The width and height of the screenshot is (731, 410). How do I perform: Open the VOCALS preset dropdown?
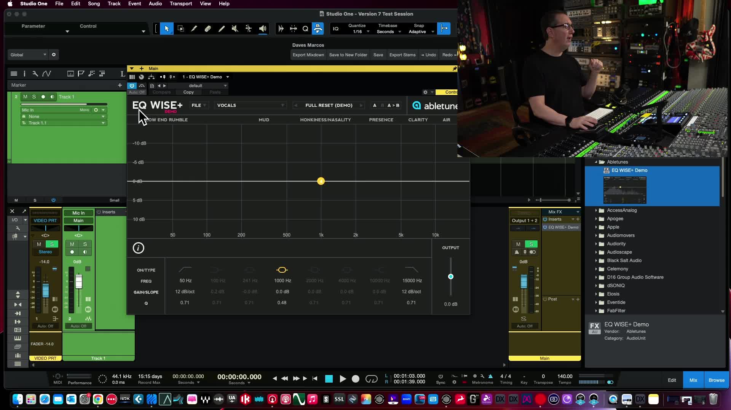[251, 105]
